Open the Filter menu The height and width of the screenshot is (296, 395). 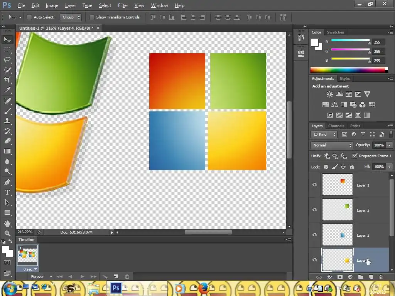pyautogui.click(x=123, y=5)
